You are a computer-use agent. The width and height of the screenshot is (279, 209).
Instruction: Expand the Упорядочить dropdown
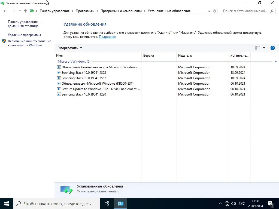(x=69, y=48)
